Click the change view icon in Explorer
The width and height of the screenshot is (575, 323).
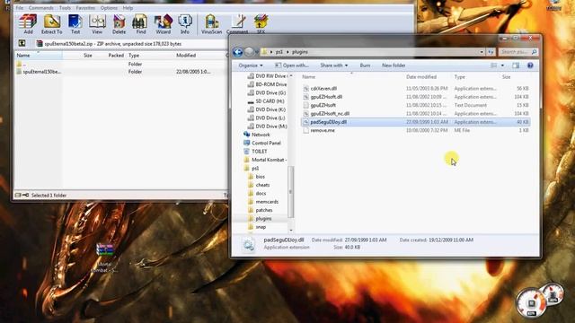(494, 65)
